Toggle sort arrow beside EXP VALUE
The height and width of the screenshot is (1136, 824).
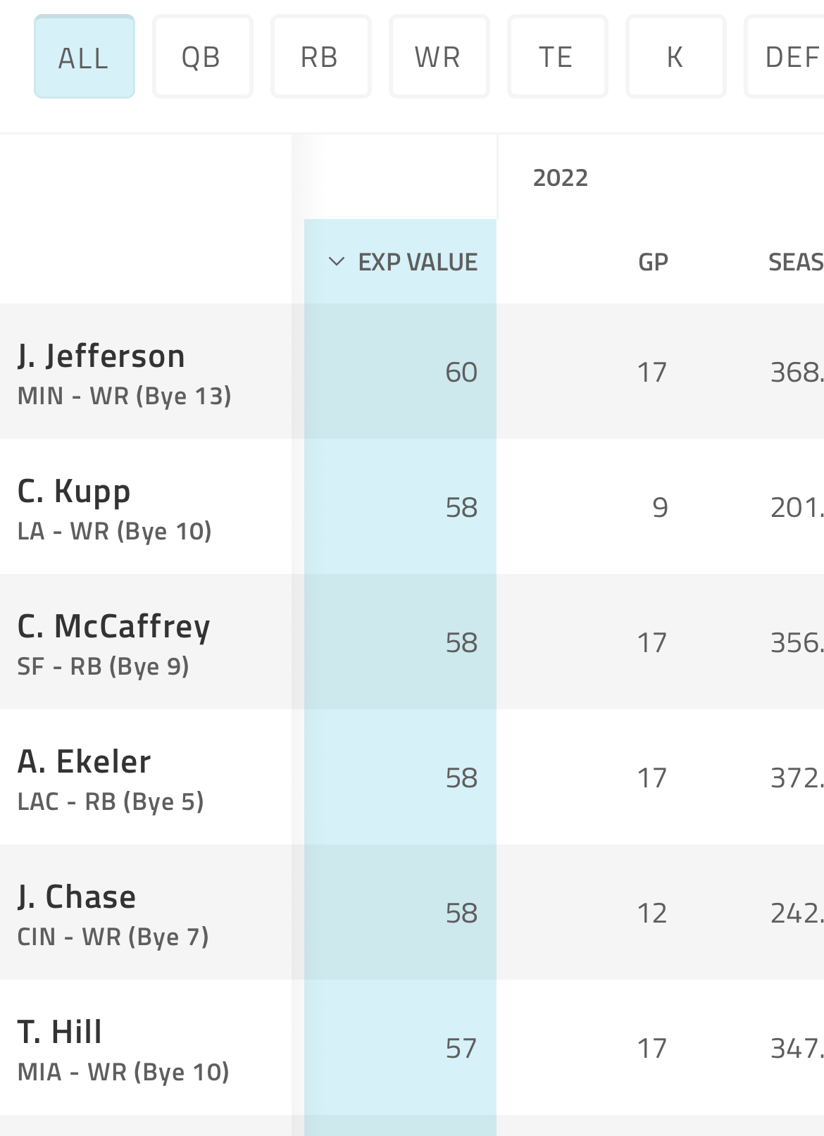pos(337,262)
